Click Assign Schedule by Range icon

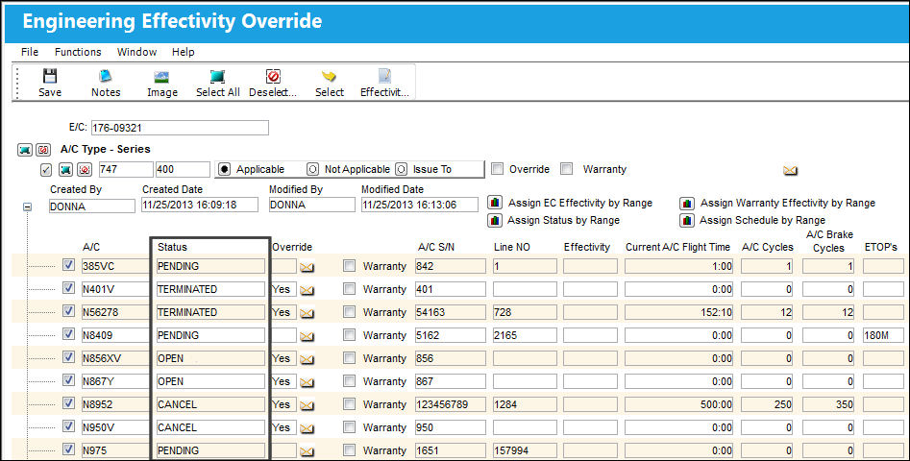coord(687,220)
